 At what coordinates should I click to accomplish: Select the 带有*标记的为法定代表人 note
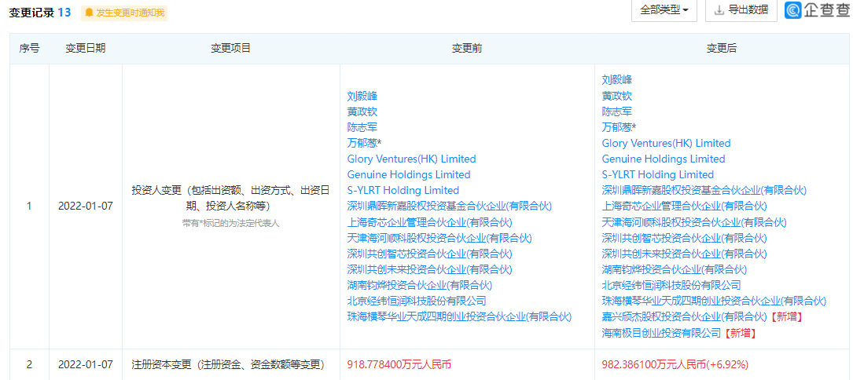pos(230,222)
